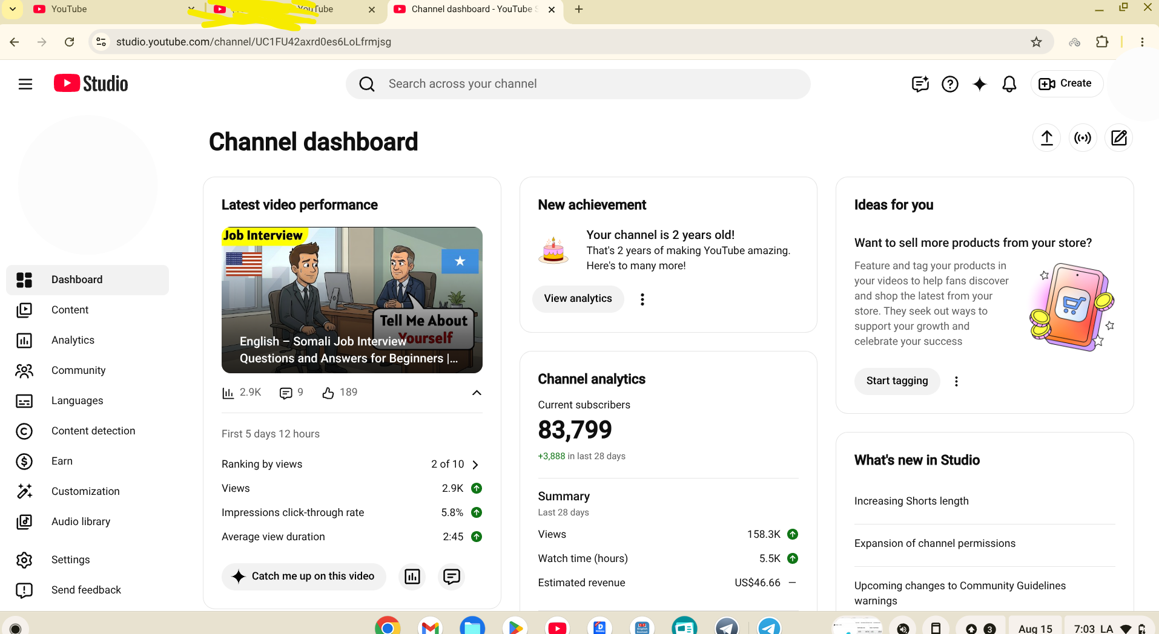Screen dimensions: 1159x634
Task: Open Analytics in the sidebar
Action: (87, 341)
